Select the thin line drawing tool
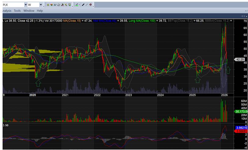The width and height of the screenshot is (248, 150). pyautogui.click(x=87, y=5)
